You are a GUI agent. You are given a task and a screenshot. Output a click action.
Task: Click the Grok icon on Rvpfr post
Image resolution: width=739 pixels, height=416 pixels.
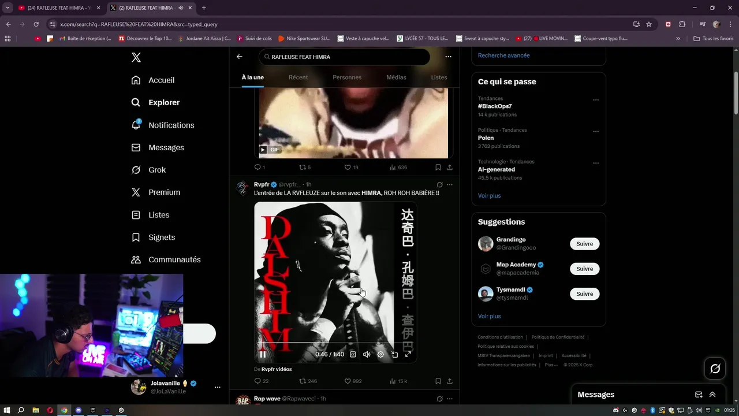439,185
